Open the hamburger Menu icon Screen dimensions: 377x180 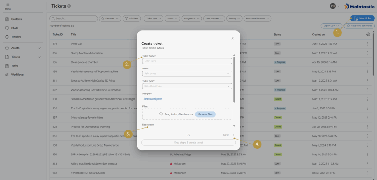8,4
